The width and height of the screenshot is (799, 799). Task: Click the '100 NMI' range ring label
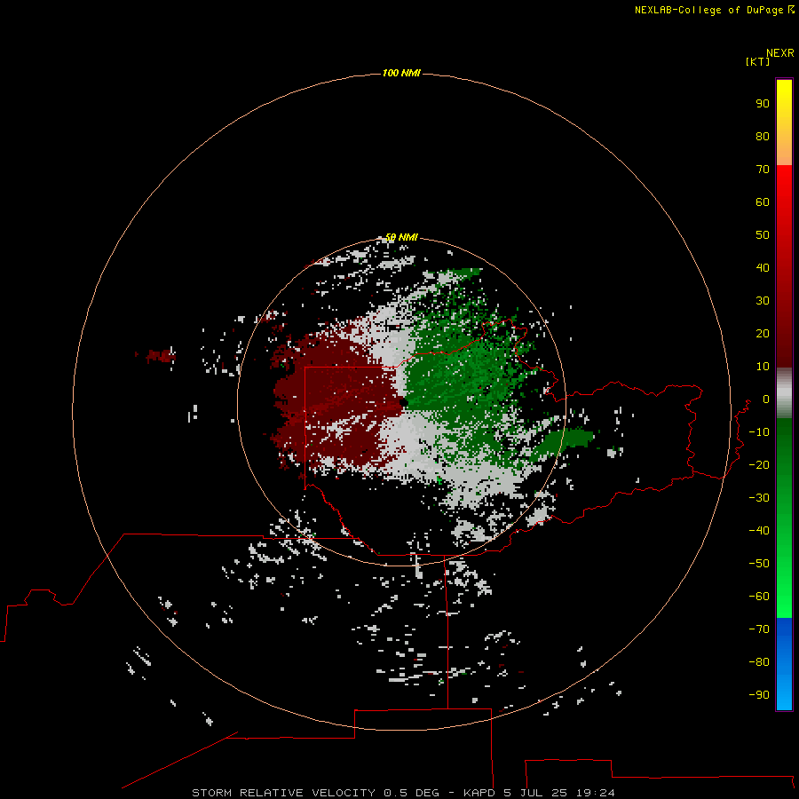[401, 74]
